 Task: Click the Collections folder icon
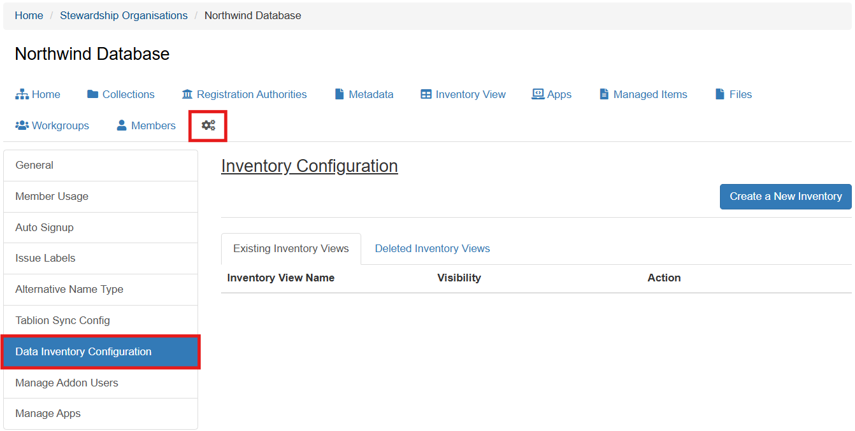93,94
